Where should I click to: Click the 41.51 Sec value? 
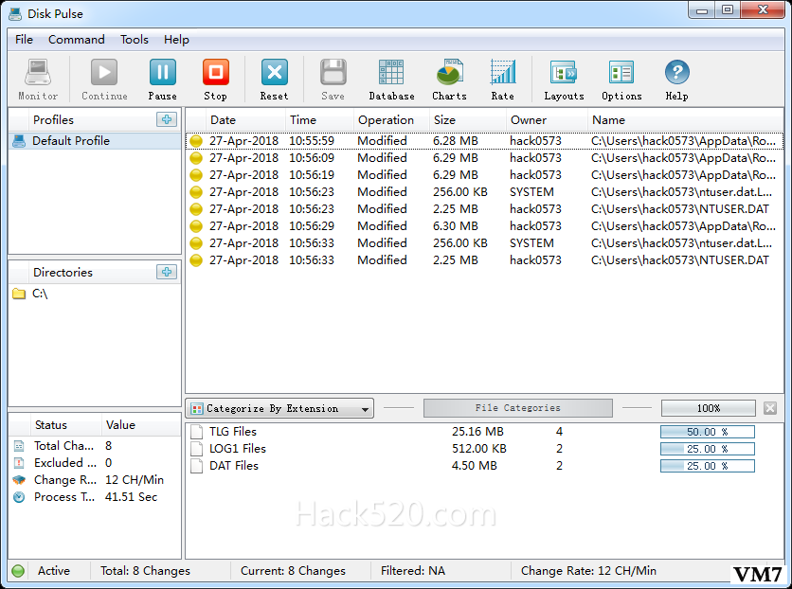[132, 497]
